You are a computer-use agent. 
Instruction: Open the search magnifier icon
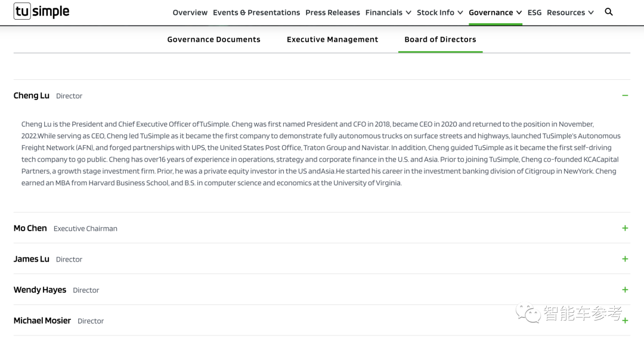coord(609,12)
